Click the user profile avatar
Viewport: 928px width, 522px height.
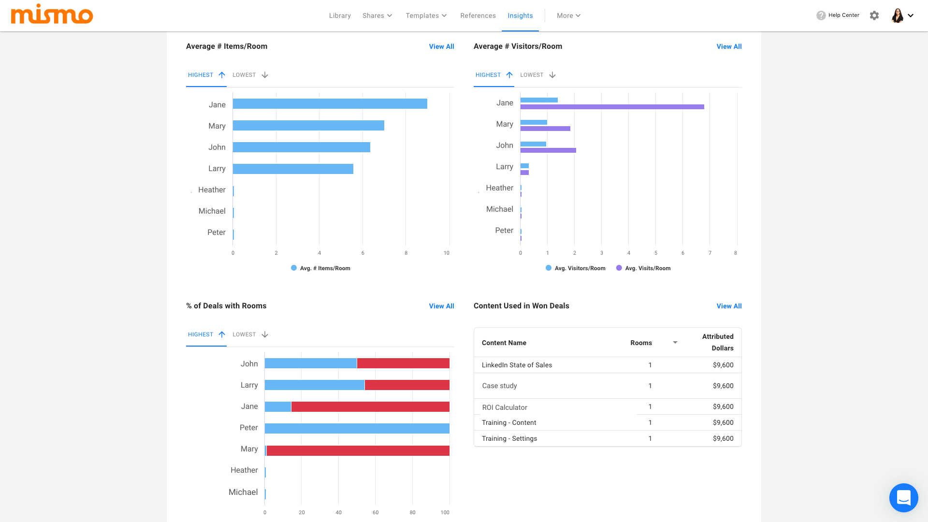click(898, 15)
